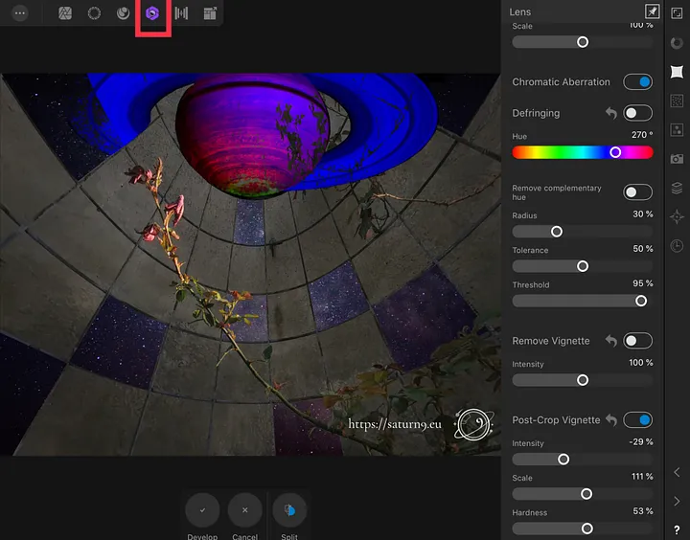Screen dimensions: 690x540
Task: Open the Liquify persona
Action: click(x=123, y=14)
